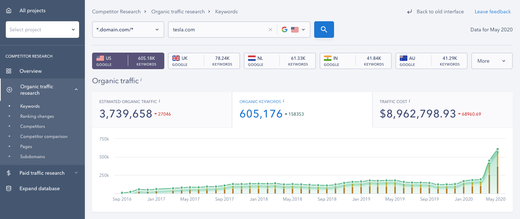
Task: Open Competitor comparison in sidebar
Action: point(44,137)
